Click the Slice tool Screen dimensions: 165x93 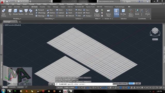tap(50, 10)
